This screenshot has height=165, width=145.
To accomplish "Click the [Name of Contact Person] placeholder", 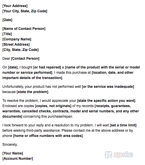I will point(24,29).
